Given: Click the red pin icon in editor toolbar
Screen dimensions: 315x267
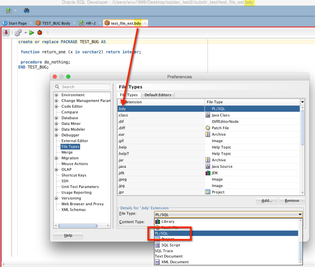Looking at the screenshot, I should pyautogui.click(x=6, y=33).
